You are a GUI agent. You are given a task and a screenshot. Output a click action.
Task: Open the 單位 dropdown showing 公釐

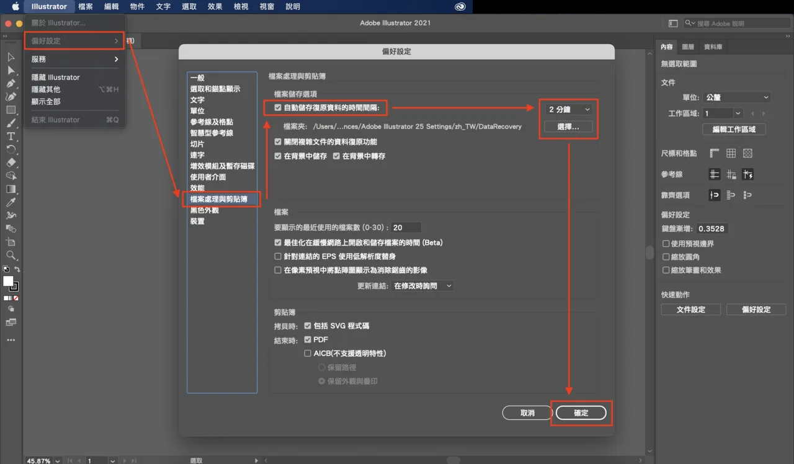pos(737,97)
